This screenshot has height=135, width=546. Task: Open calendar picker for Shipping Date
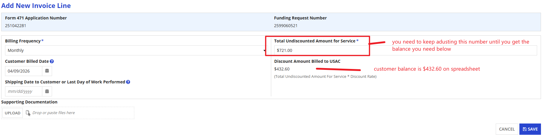point(47,91)
